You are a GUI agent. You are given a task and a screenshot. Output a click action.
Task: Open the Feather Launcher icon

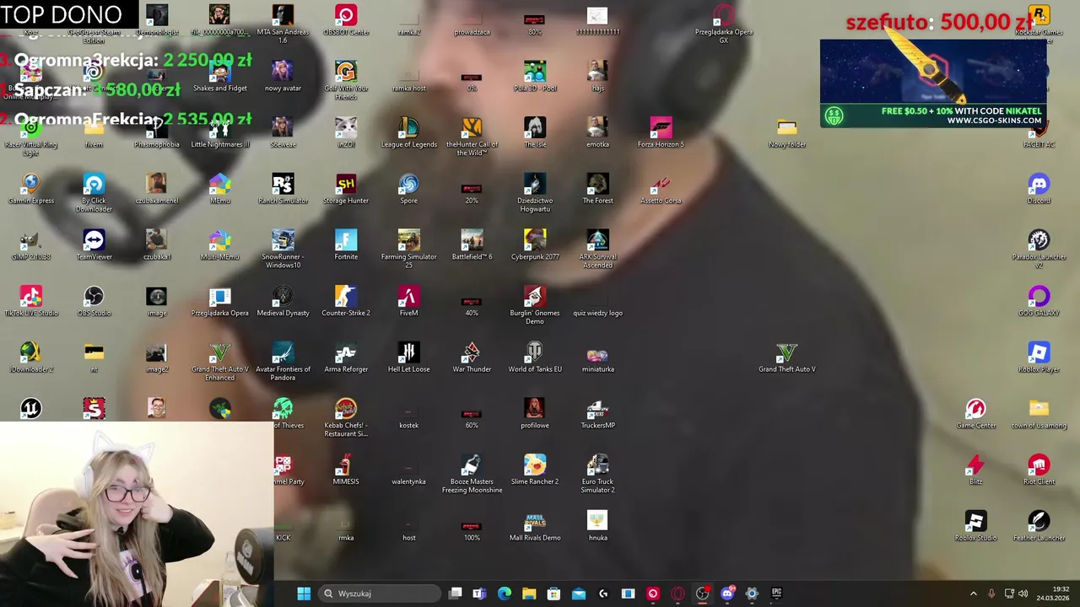(x=1039, y=526)
